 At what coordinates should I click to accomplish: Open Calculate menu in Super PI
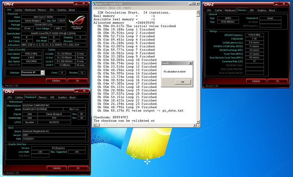100,8
